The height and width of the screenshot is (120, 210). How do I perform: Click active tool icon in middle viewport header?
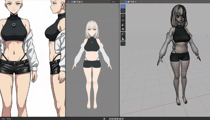point(69,2)
